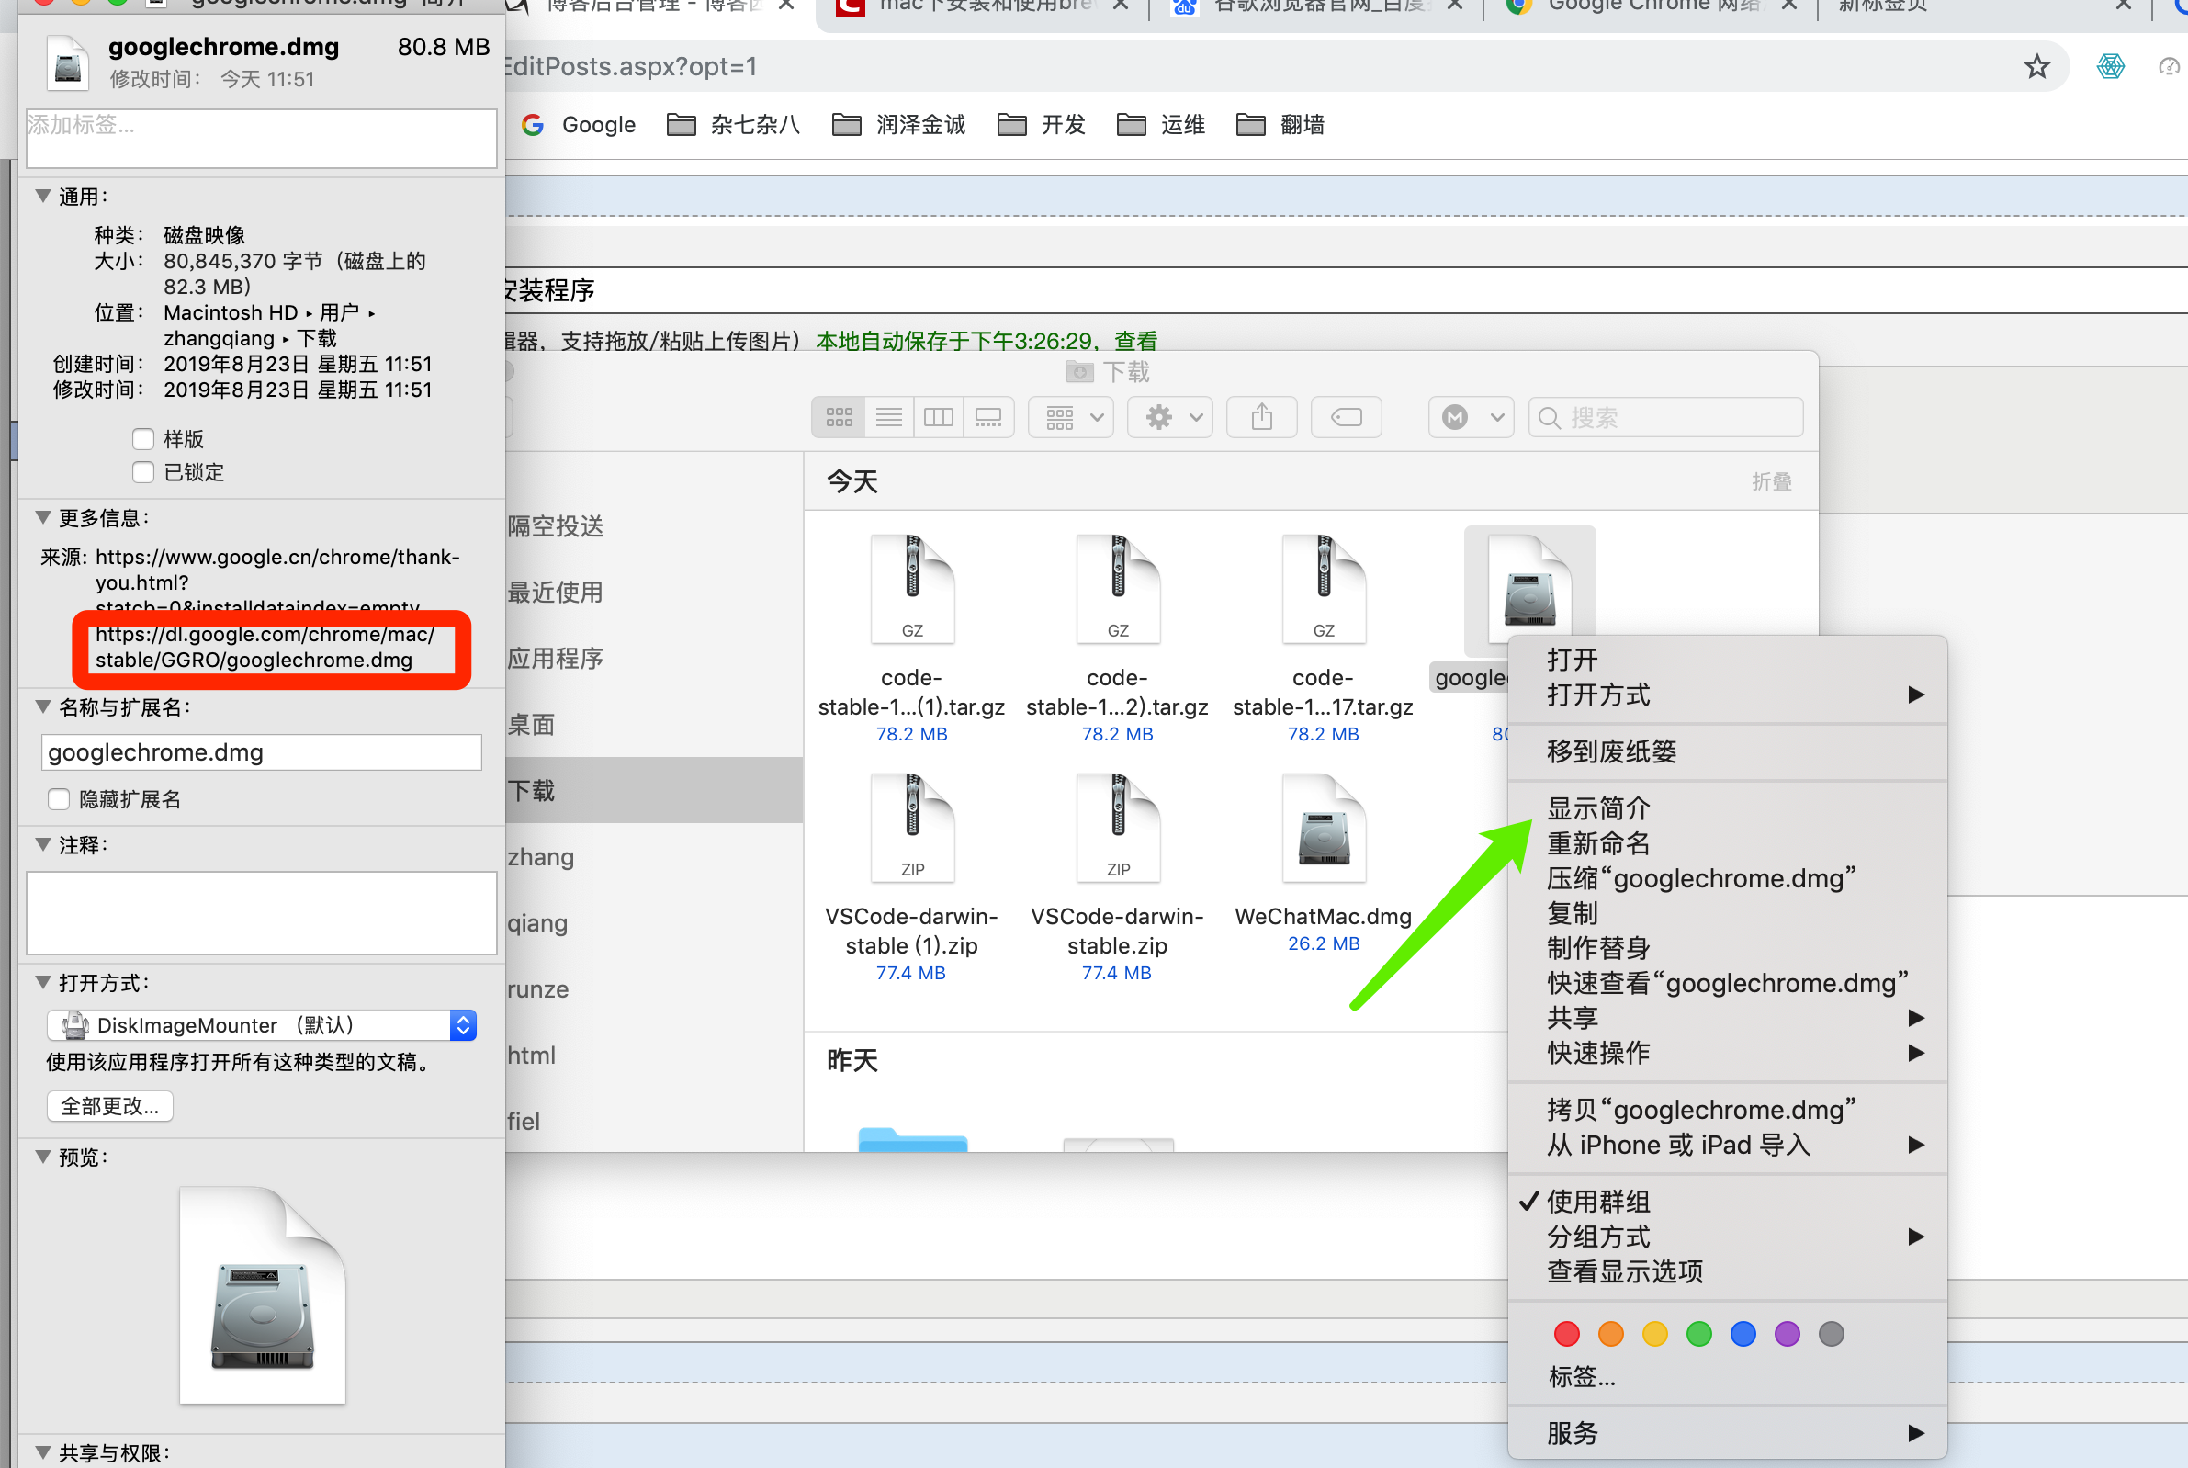The height and width of the screenshot is (1468, 2188).
Task: Click the googlechrome.dmg header icon in info window
Action: click(67, 62)
